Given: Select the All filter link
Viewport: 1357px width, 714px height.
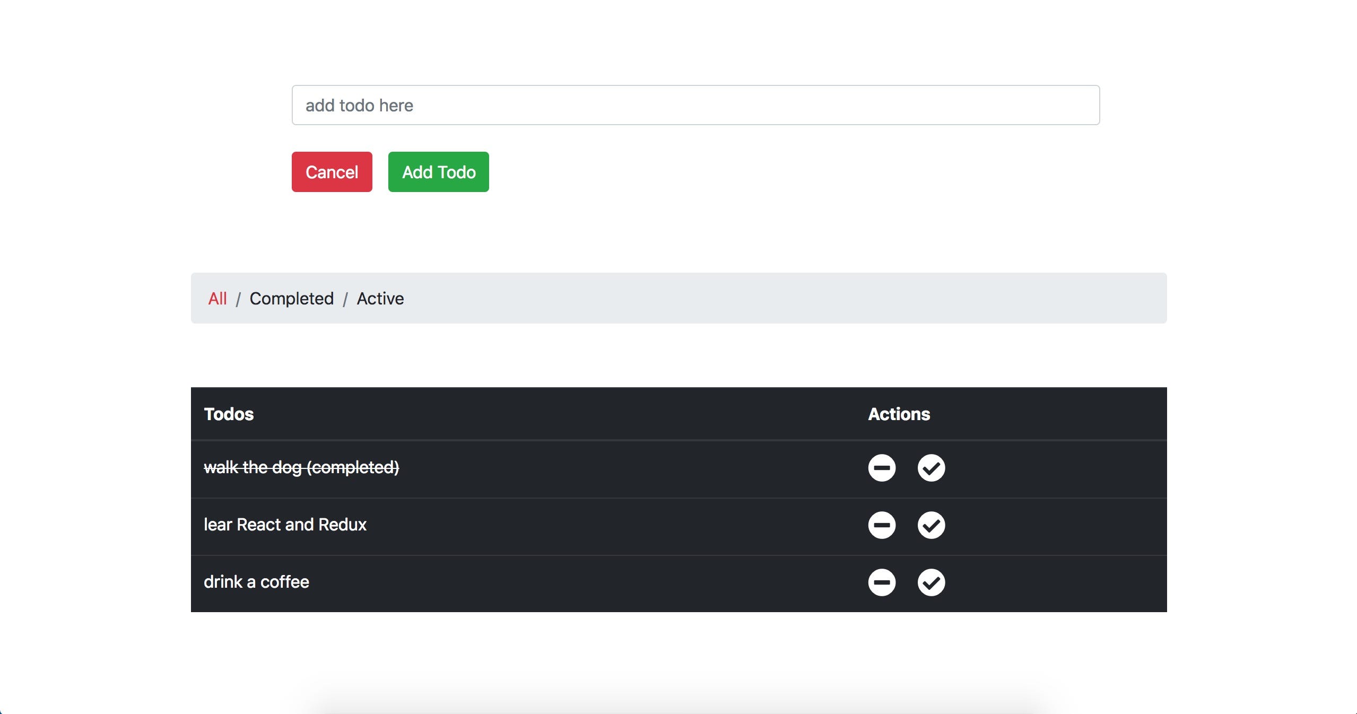Looking at the screenshot, I should point(218,299).
